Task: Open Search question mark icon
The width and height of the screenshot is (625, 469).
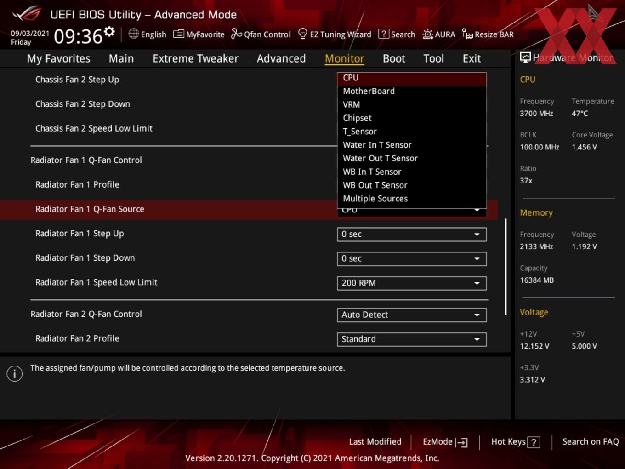Action: pos(383,34)
